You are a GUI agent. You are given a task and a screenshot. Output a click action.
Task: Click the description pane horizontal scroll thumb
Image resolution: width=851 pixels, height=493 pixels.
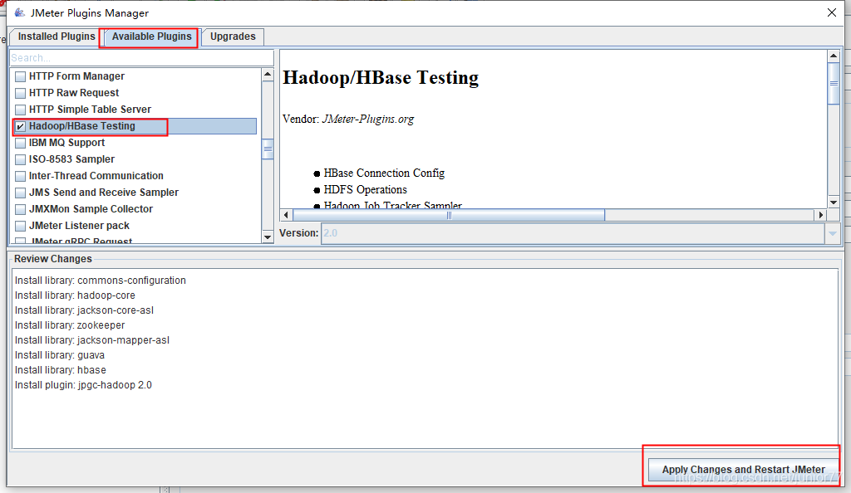click(x=449, y=215)
